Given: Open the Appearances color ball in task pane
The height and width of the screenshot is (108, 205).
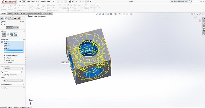Looking at the screenshot, I should click(x=204, y=29).
